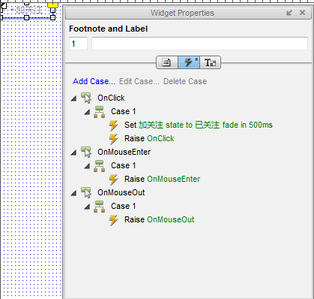Select the Raise OnMouseOut action
This screenshot has height=299, width=314.
point(159,219)
